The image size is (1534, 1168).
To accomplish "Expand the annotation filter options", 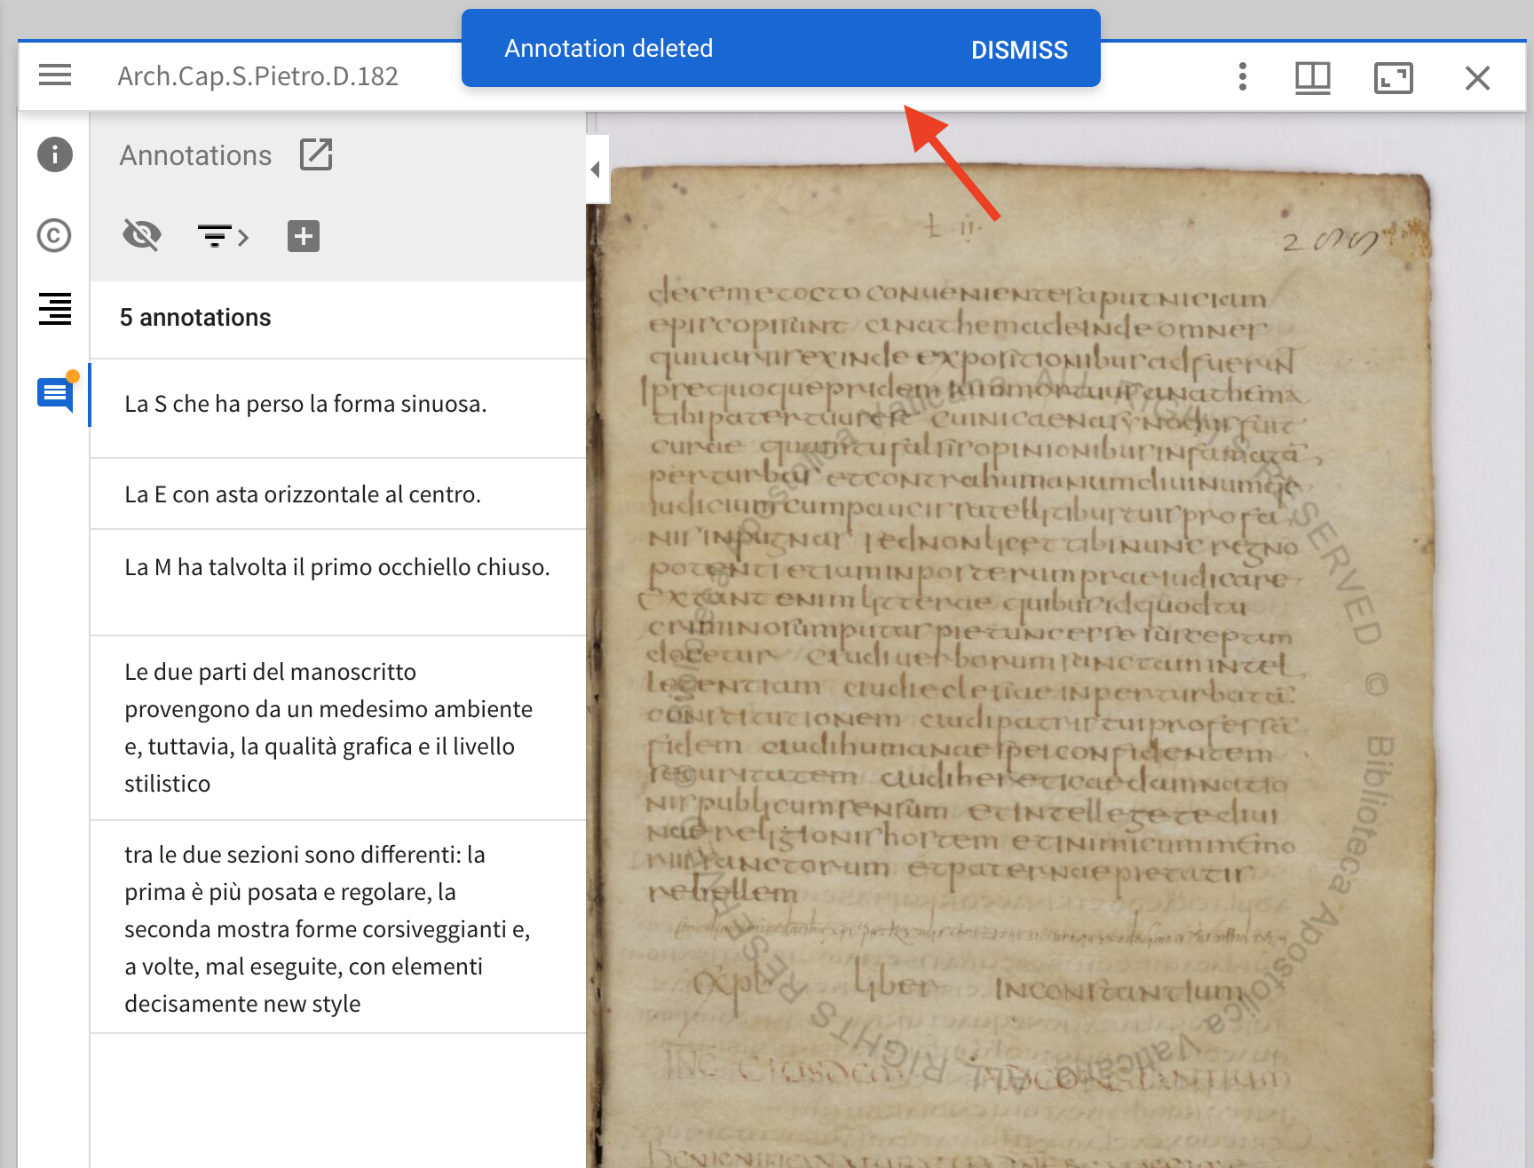I will [x=222, y=236].
